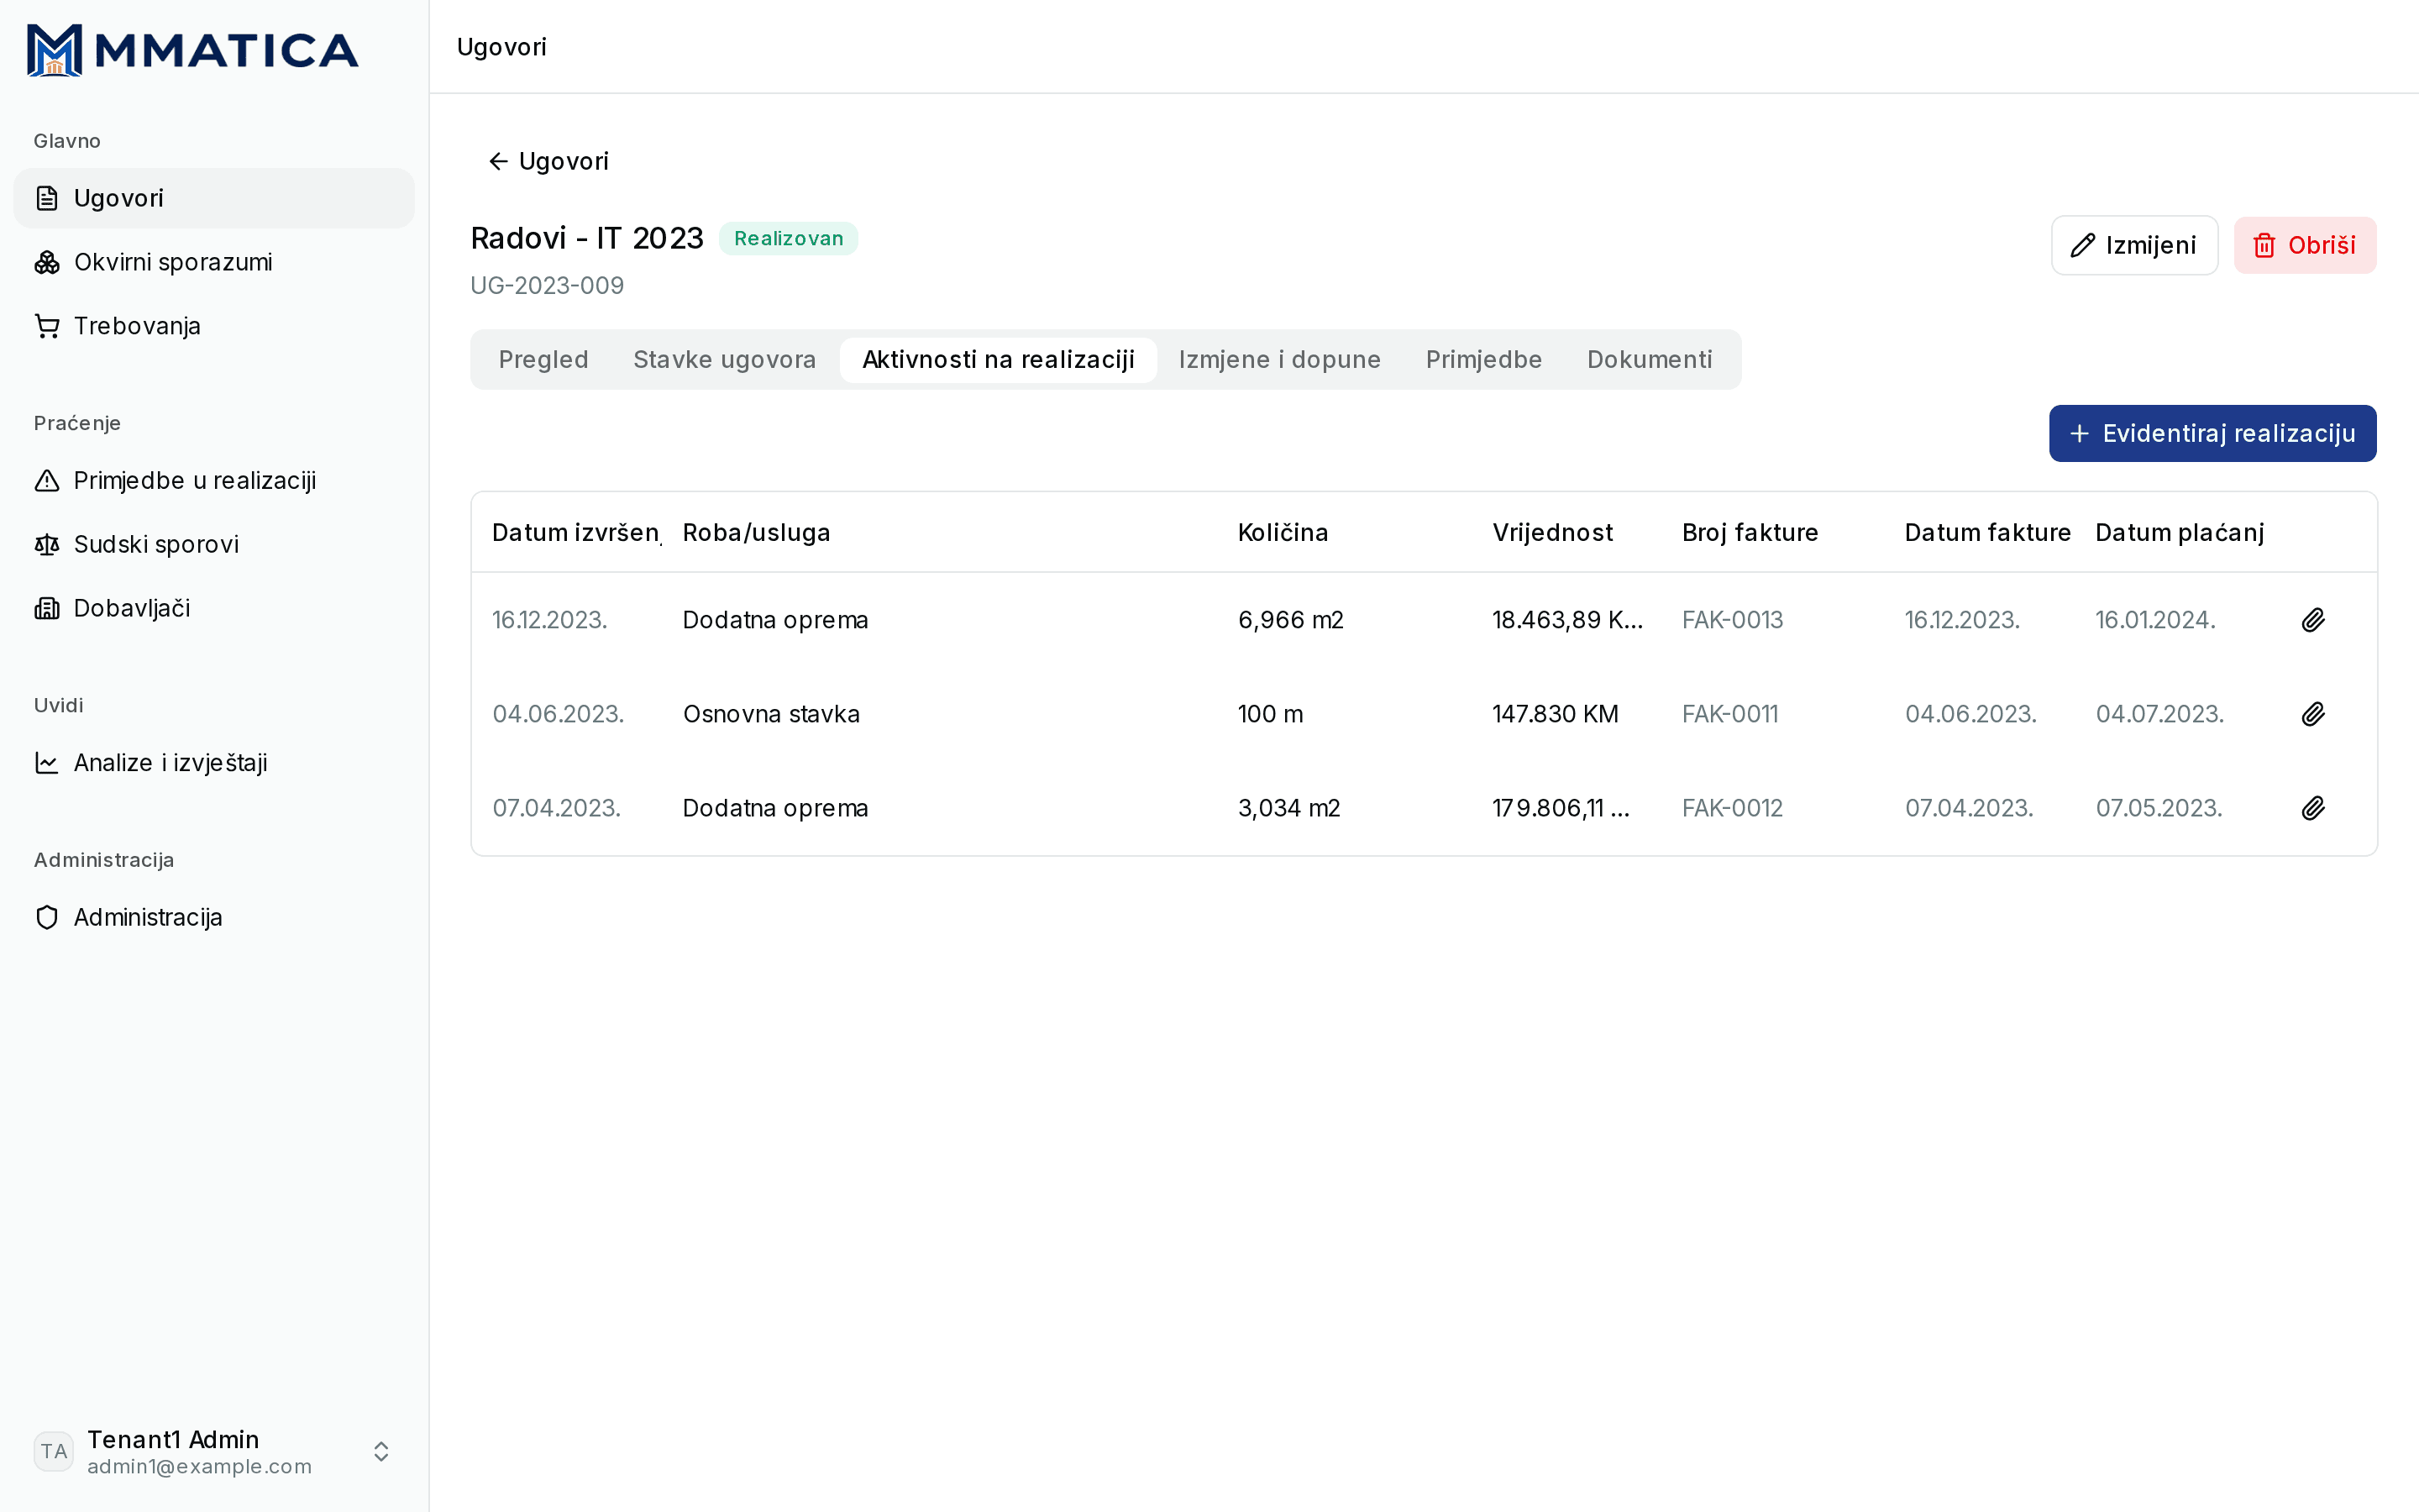Open Izmjene i dopune tab
The height and width of the screenshot is (1512, 2419).
click(x=1279, y=360)
